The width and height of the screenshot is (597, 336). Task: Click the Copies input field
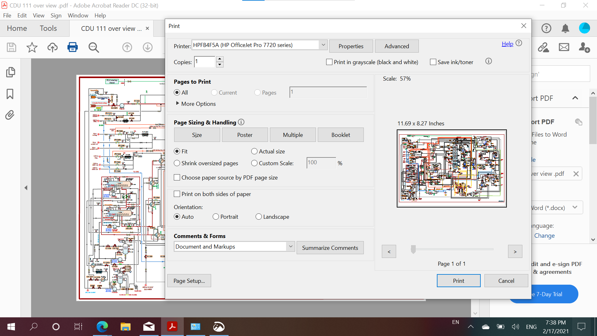pos(205,62)
